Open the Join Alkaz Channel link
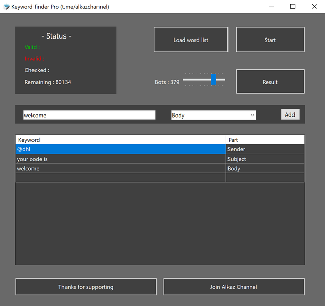 (x=234, y=287)
